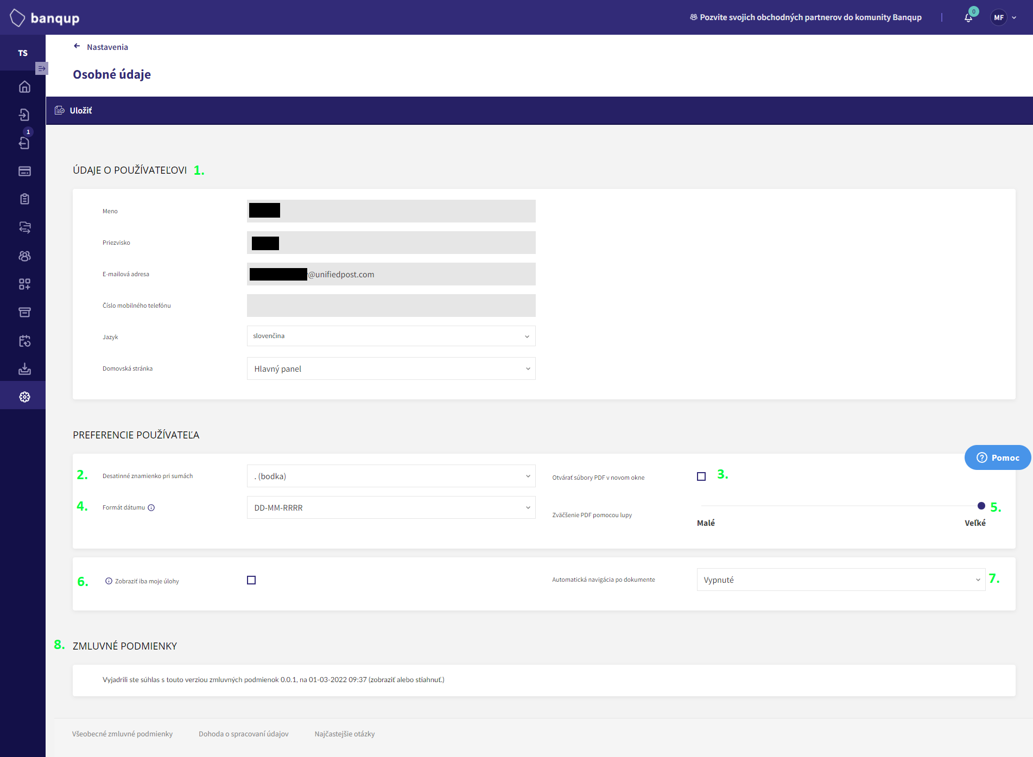Open the Formát dátumu dropdown DD-MM-RRRR
This screenshot has width=1033, height=757.
tap(391, 507)
